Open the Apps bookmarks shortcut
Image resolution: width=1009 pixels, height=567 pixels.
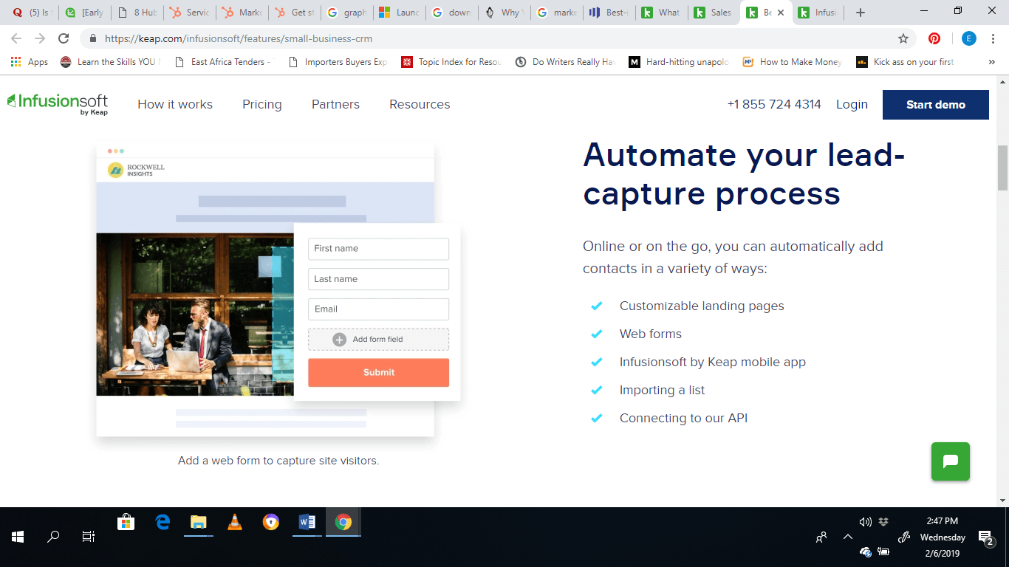pyautogui.click(x=30, y=62)
